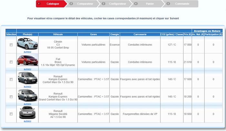This screenshot has height=131, width=226.
Task: Click the Kangoo Express Grand Confort photo
Action: pos(27,95)
